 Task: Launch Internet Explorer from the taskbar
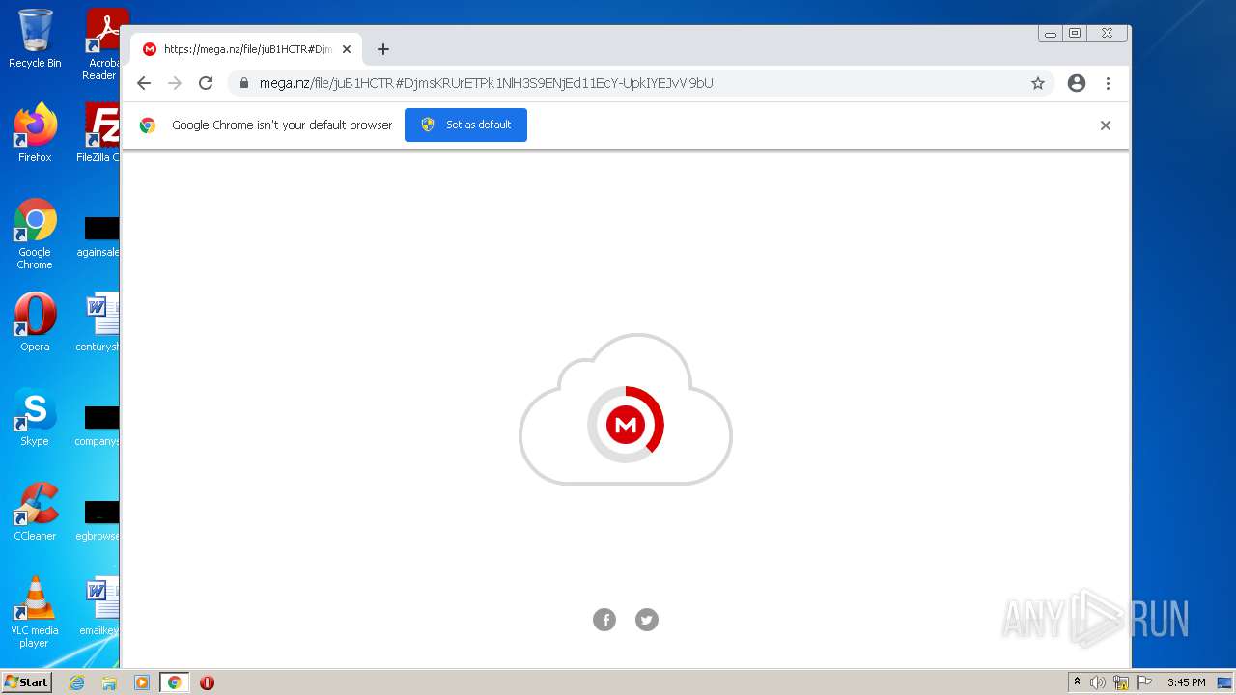77,682
